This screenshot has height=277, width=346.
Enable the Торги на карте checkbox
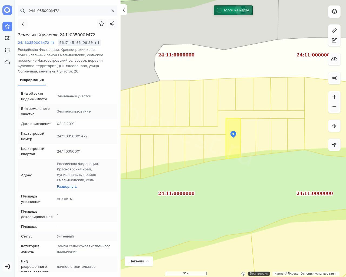pos(219,10)
